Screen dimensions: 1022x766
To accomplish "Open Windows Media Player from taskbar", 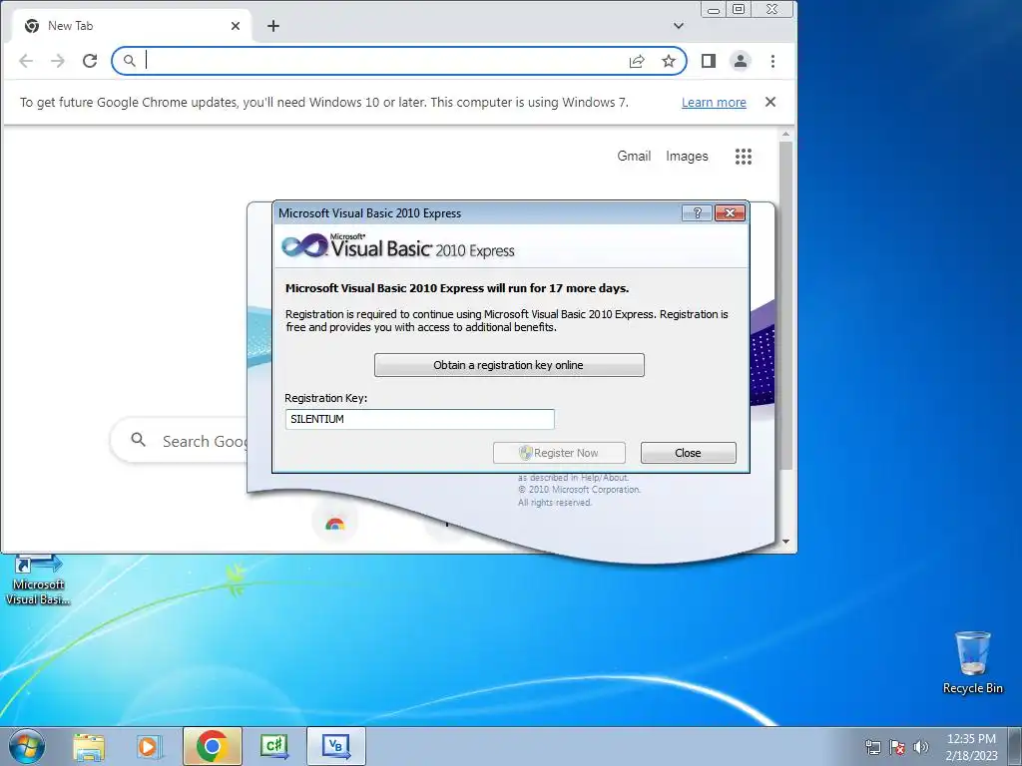I will (150, 746).
